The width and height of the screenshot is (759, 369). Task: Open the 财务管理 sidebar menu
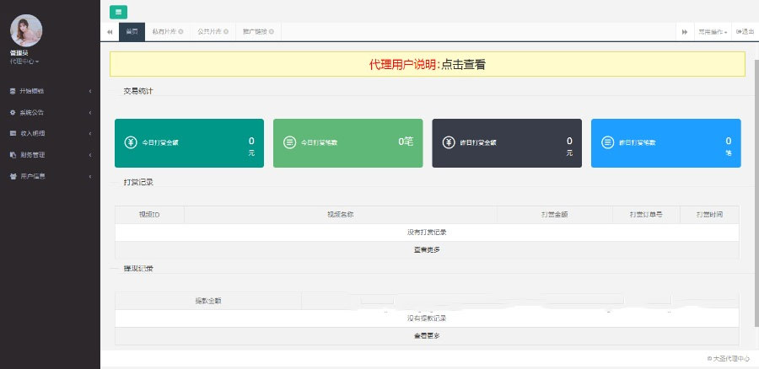50,155
